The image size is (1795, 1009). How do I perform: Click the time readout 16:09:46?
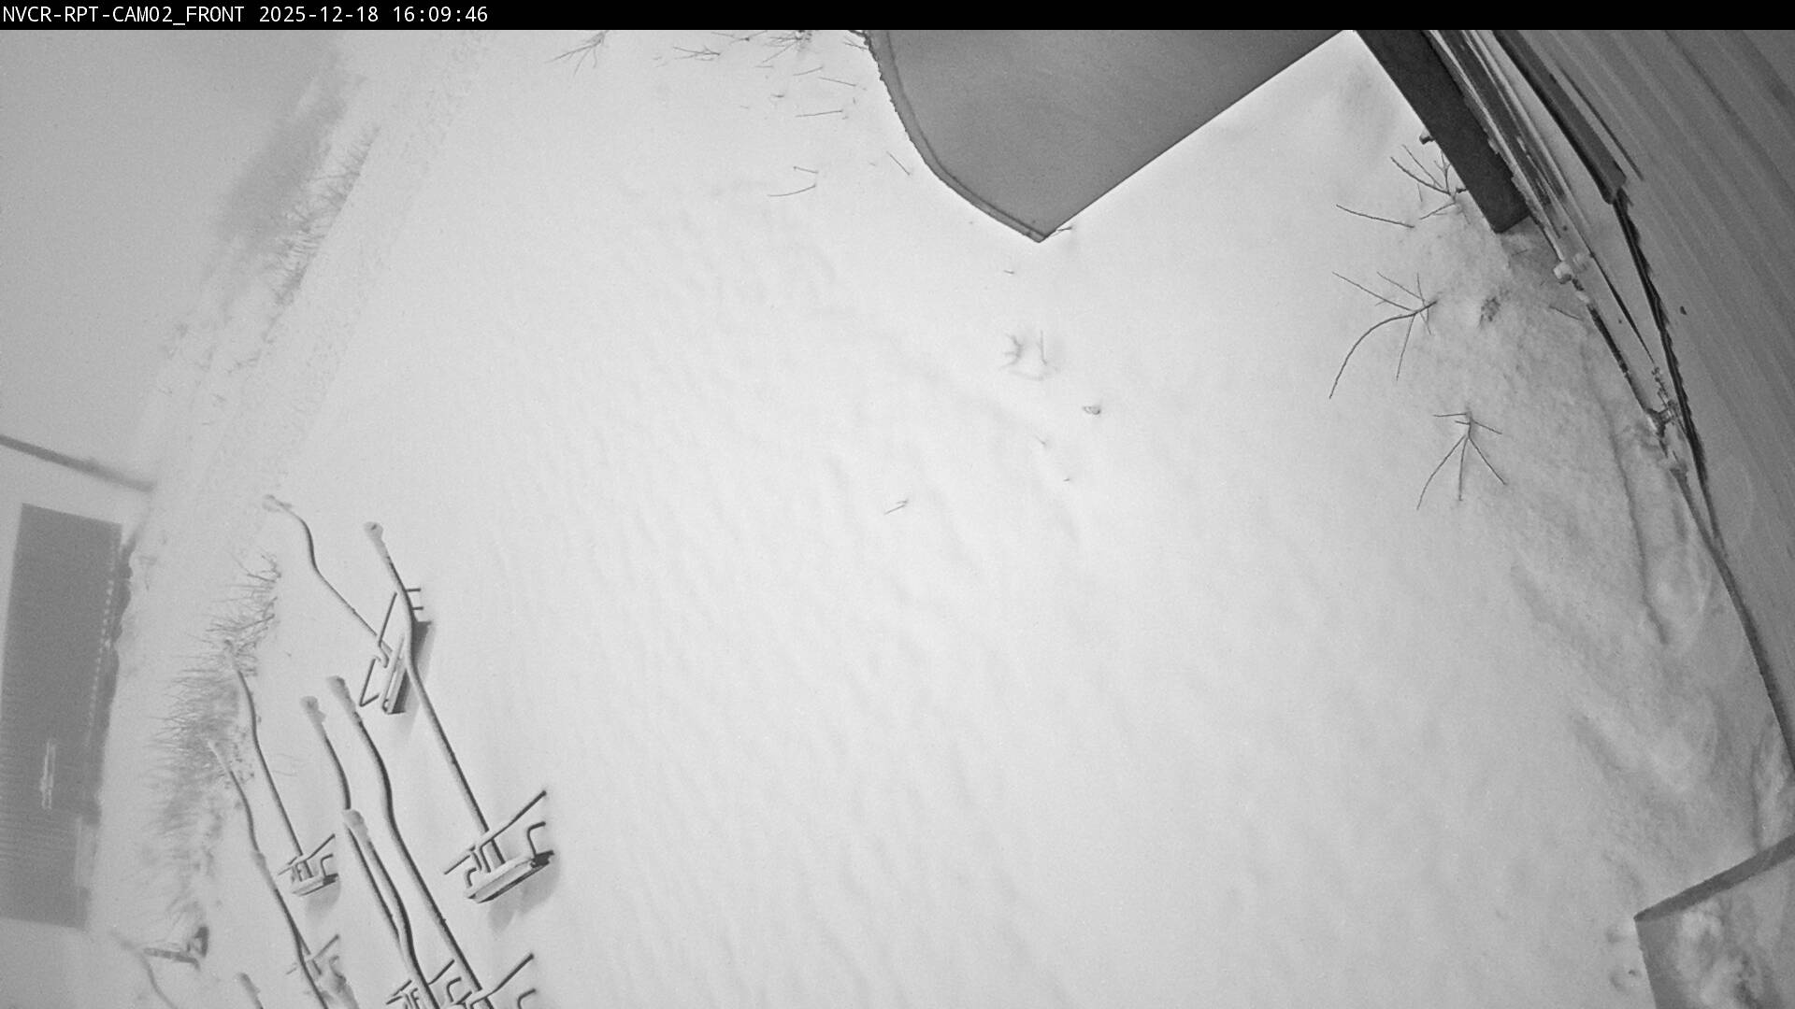(440, 14)
